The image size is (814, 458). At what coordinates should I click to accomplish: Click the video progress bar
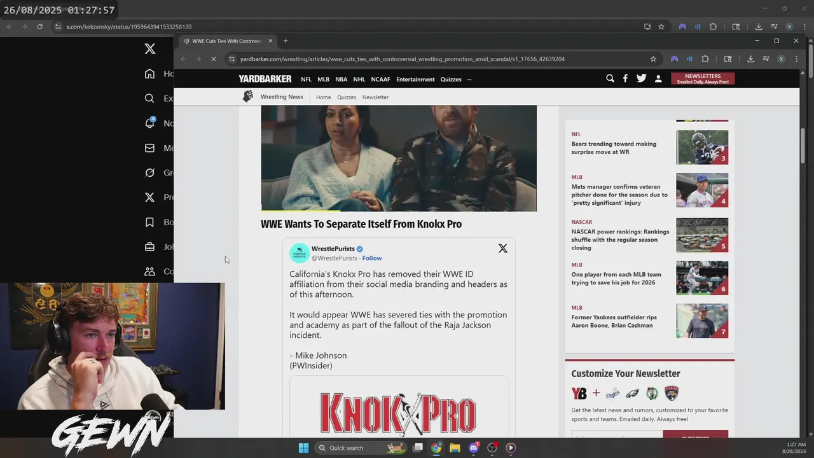399,210
